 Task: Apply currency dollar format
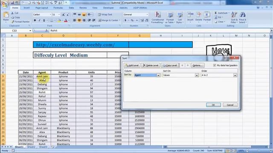point(125,20)
